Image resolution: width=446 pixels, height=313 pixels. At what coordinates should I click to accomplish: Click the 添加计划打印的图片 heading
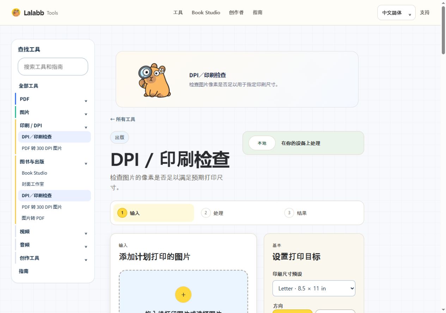154,257
